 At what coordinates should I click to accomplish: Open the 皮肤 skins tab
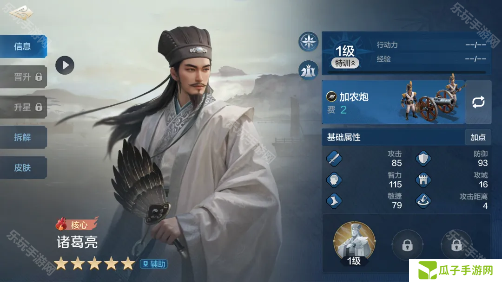click(x=23, y=167)
